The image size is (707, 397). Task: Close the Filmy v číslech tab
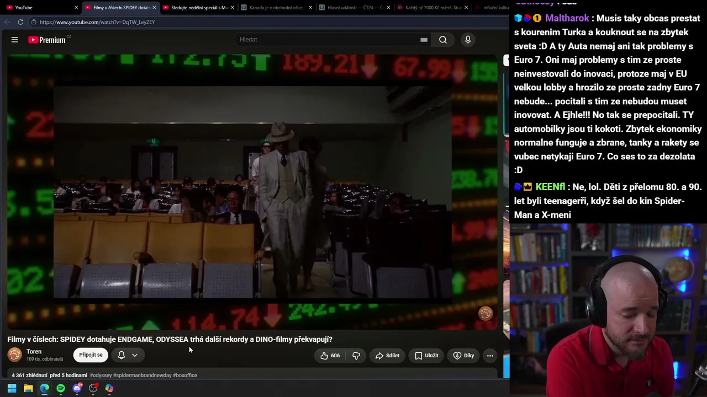tap(154, 8)
